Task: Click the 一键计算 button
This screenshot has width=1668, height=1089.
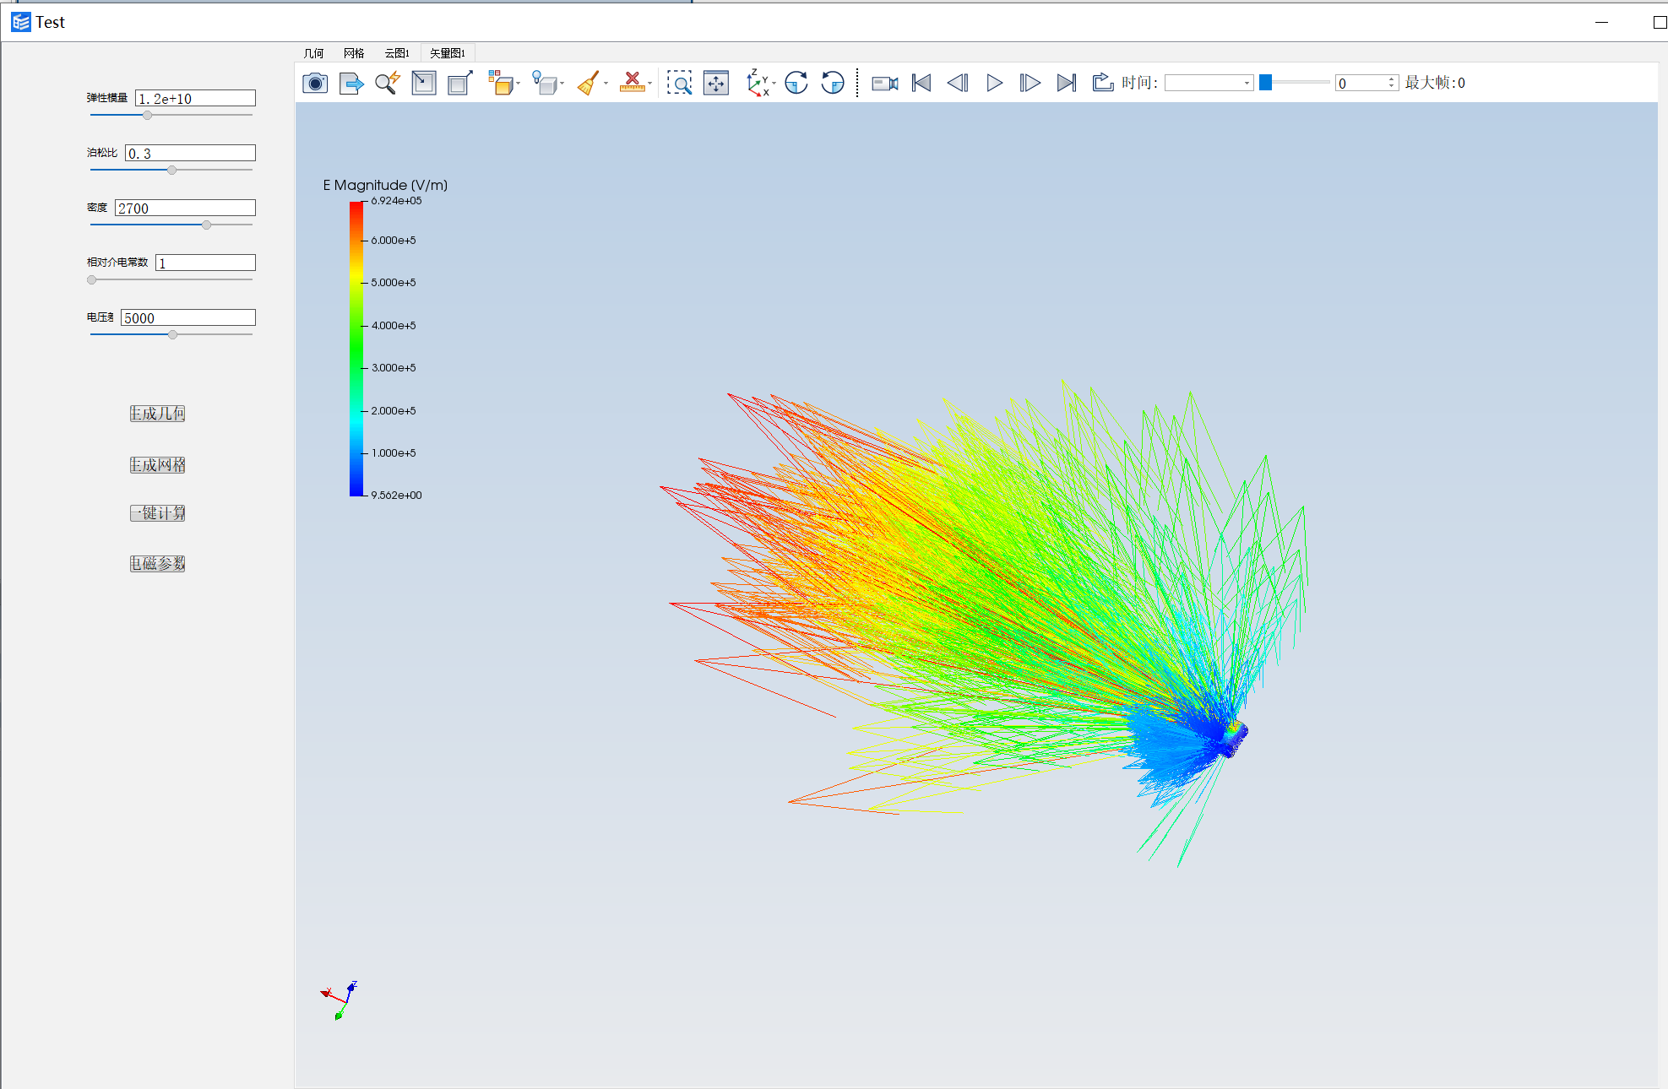Action: click(x=158, y=513)
